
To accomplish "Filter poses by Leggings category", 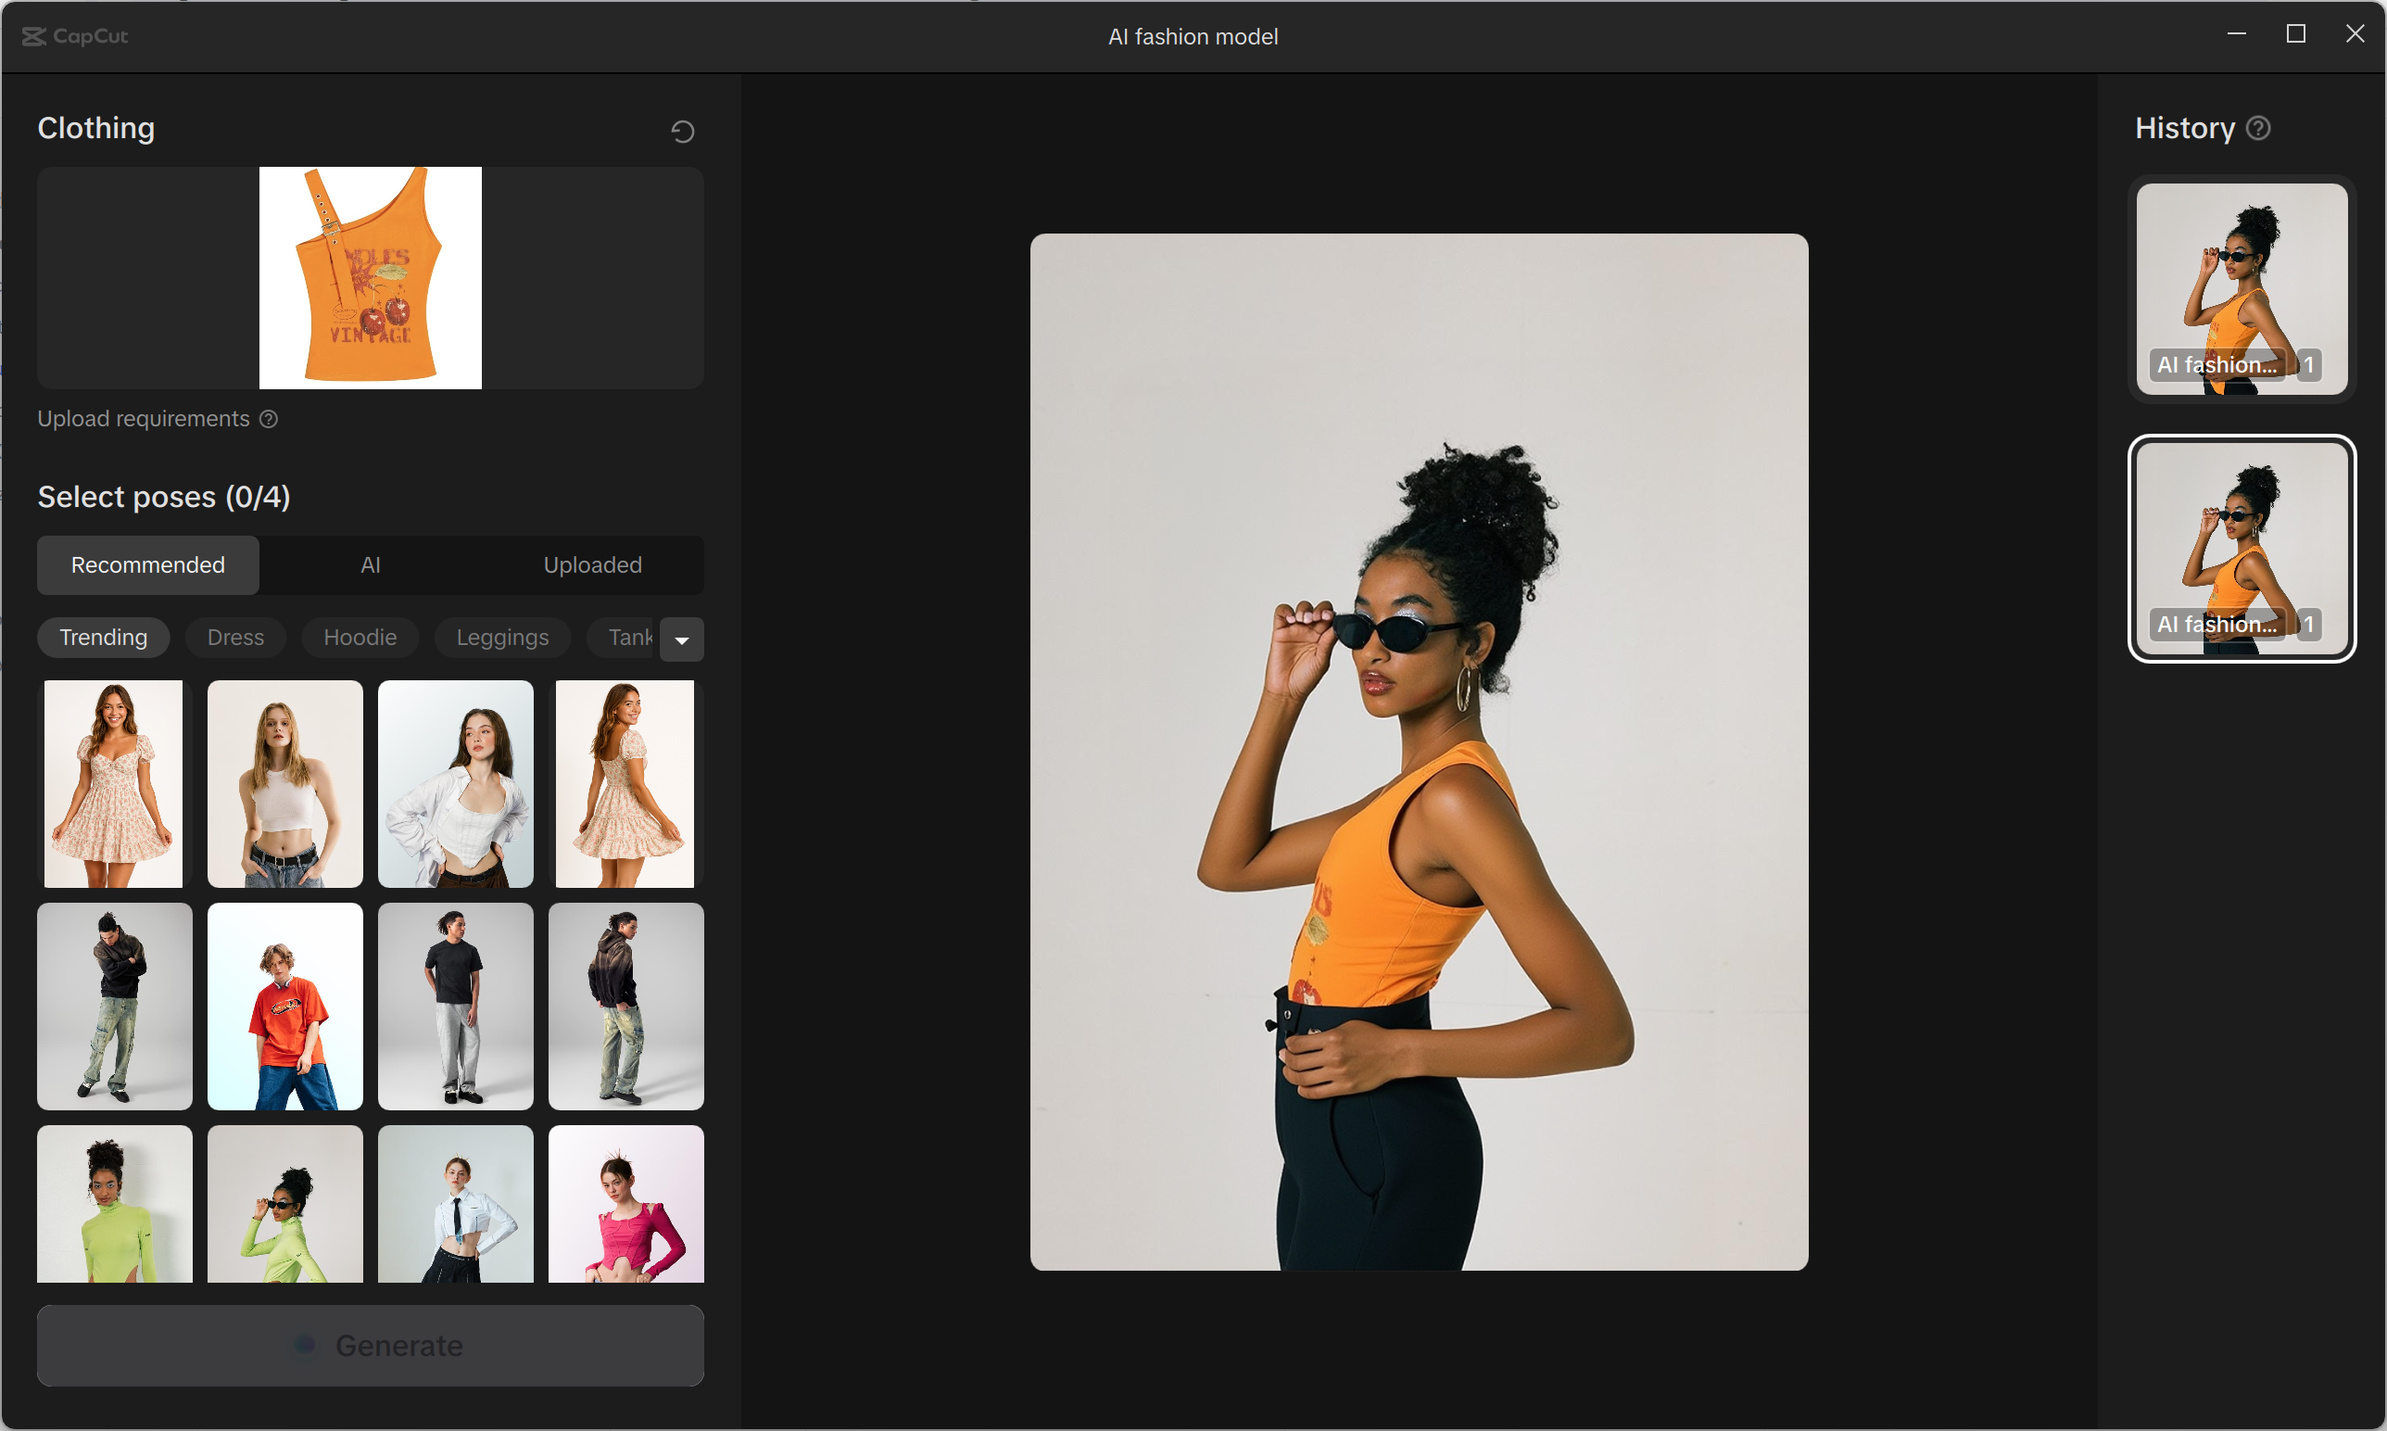I will pyautogui.click(x=501, y=638).
